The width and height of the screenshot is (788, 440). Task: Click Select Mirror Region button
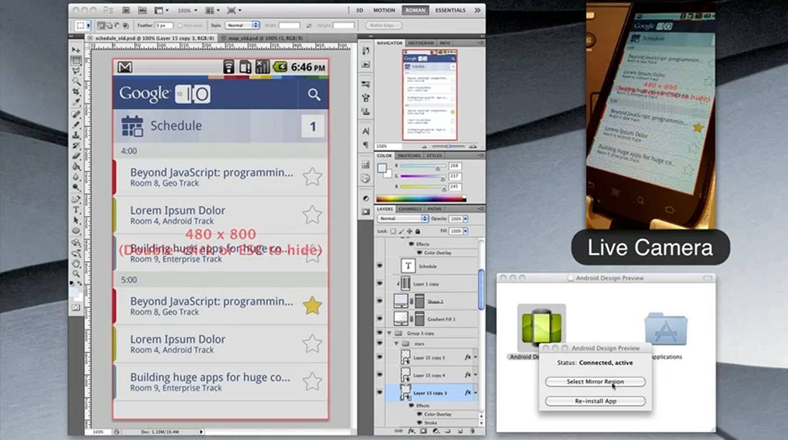(595, 382)
